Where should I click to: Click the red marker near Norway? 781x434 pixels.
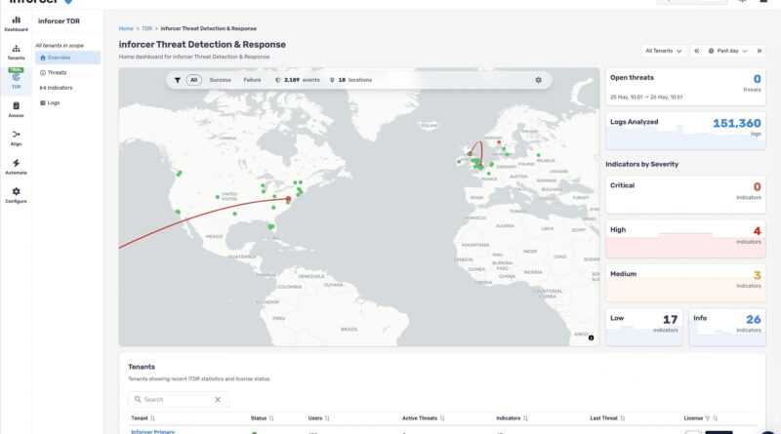(x=499, y=142)
